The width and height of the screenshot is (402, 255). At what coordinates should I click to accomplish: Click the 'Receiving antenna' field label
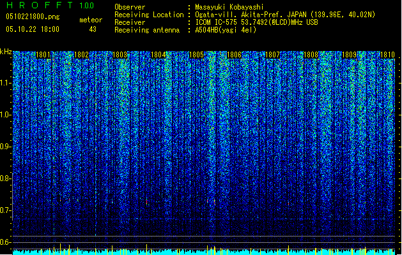coord(147,30)
